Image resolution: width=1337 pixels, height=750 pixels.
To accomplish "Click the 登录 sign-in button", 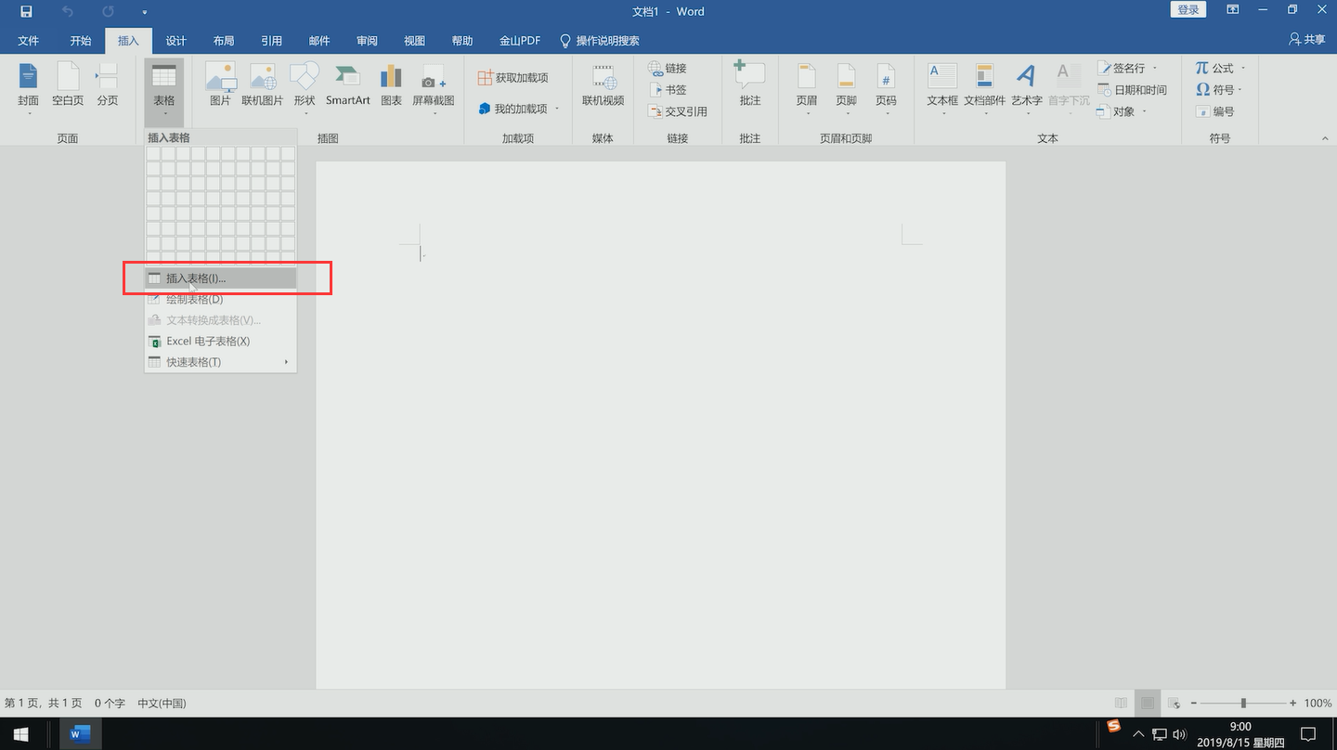I will 1188,10.
